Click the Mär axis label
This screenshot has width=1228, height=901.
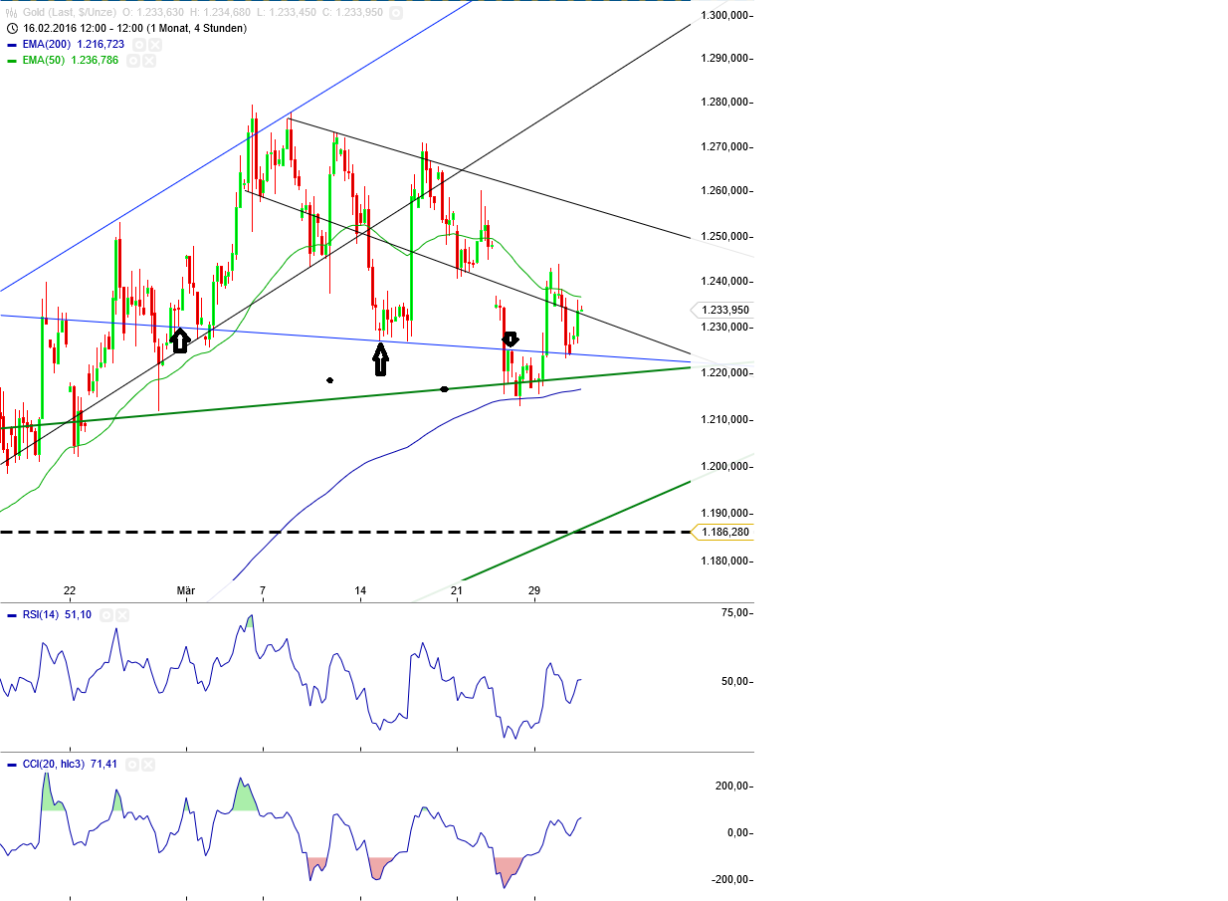click(x=184, y=590)
